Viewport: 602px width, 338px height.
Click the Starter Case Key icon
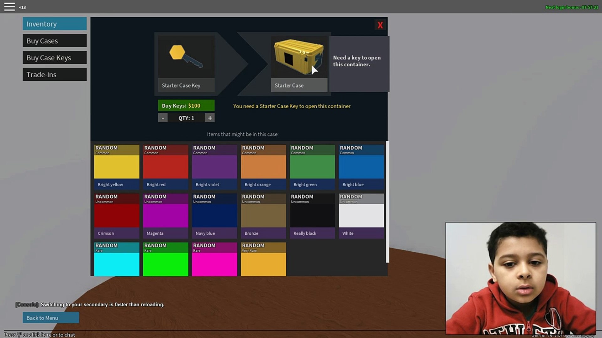click(x=186, y=56)
